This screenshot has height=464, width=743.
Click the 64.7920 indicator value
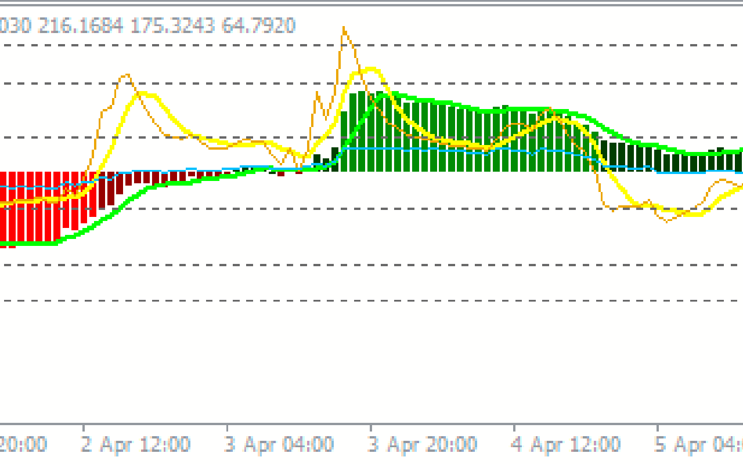coord(259,26)
